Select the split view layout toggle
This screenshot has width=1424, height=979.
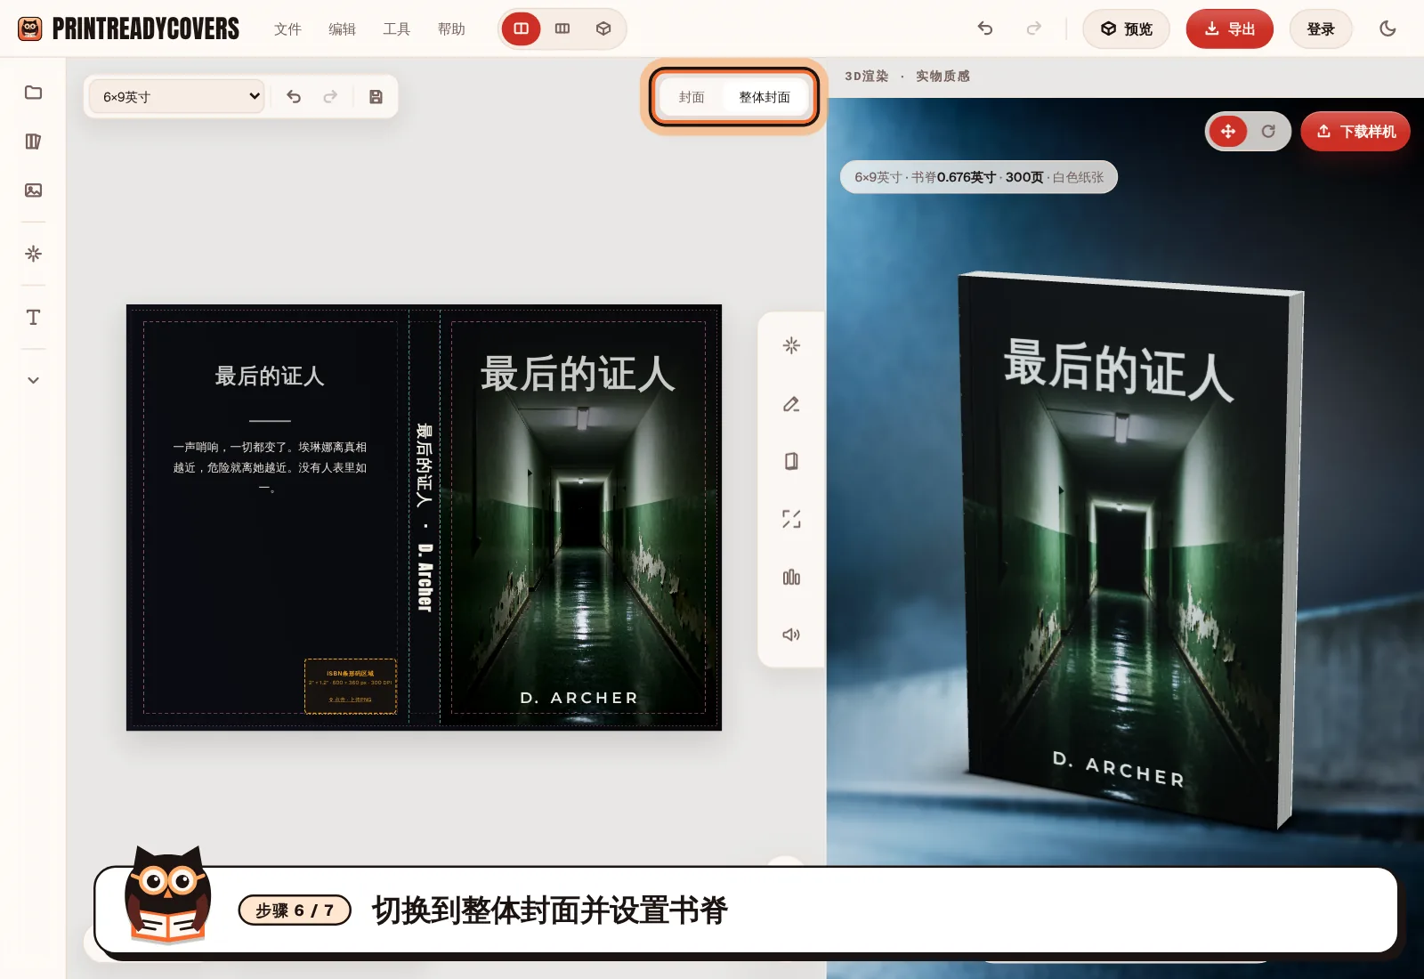pos(522,28)
